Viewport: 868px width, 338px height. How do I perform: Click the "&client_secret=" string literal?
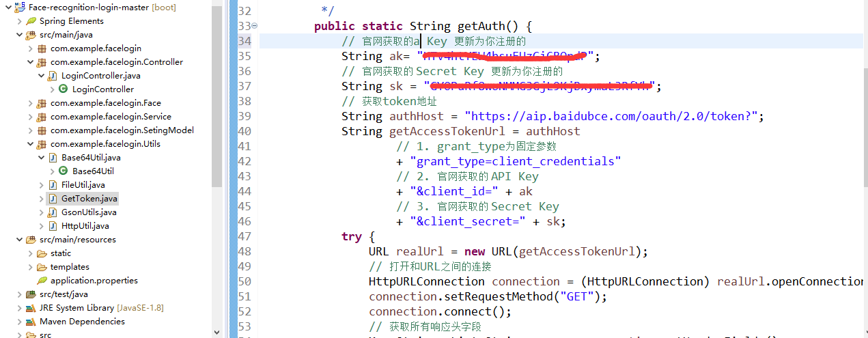click(468, 221)
